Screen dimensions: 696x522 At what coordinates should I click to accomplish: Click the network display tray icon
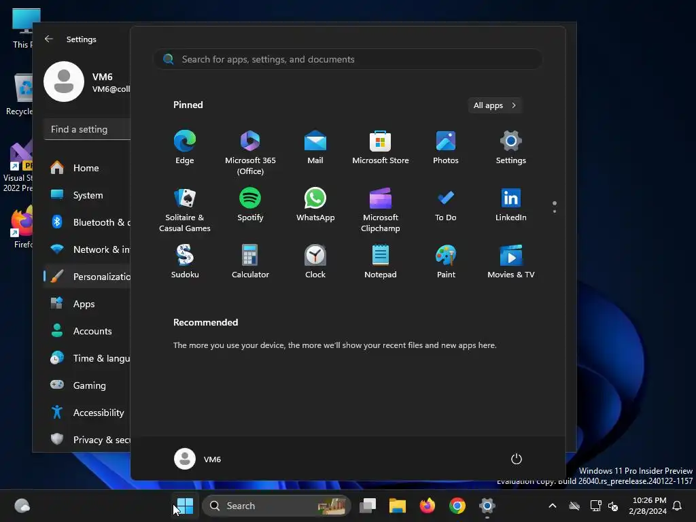tap(595, 506)
